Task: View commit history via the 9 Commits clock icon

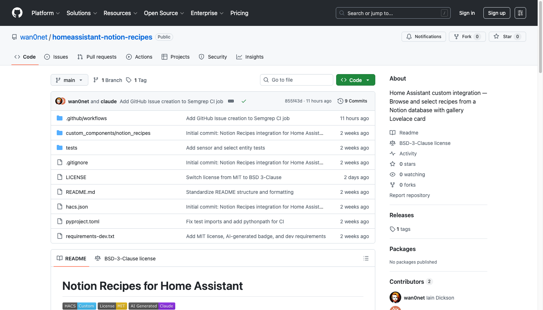Action: (x=340, y=101)
